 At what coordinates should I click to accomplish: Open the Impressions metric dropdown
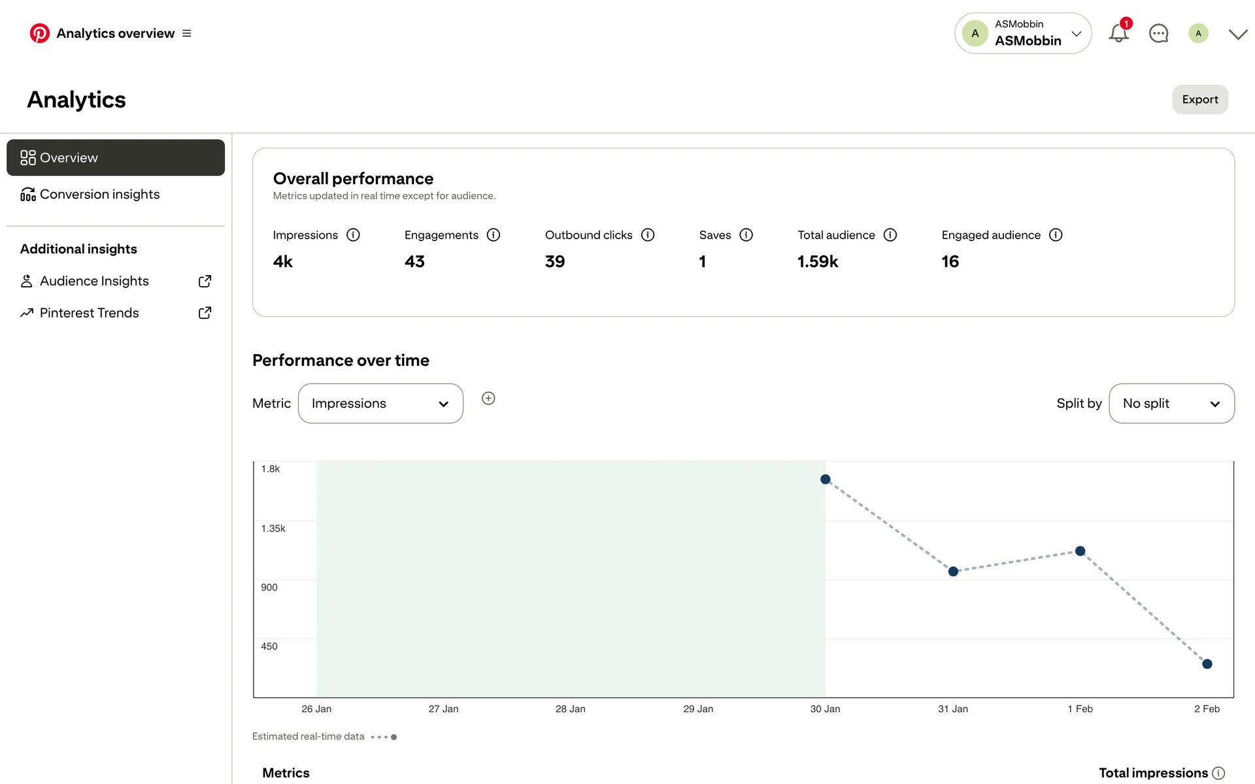380,404
